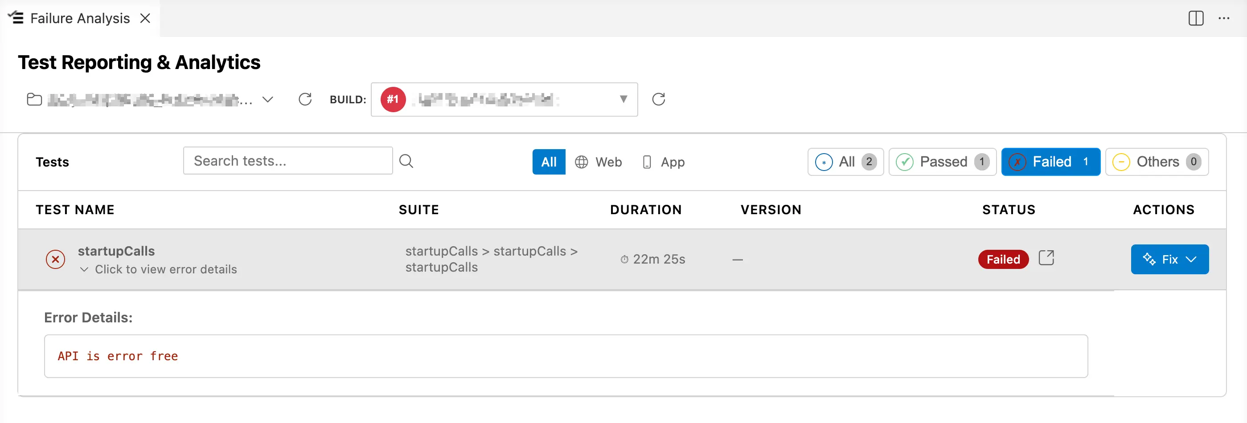Click the SUITE column header
The width and height of the screenshot is (1247, 423).
coord(419,210)
